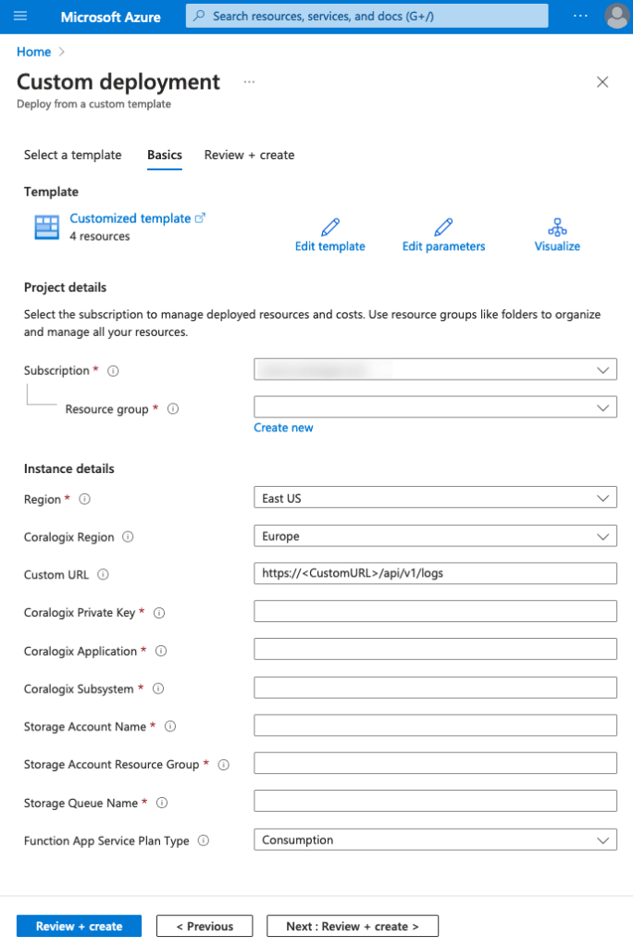Show info tooltip for Resource group

(173, 408)
